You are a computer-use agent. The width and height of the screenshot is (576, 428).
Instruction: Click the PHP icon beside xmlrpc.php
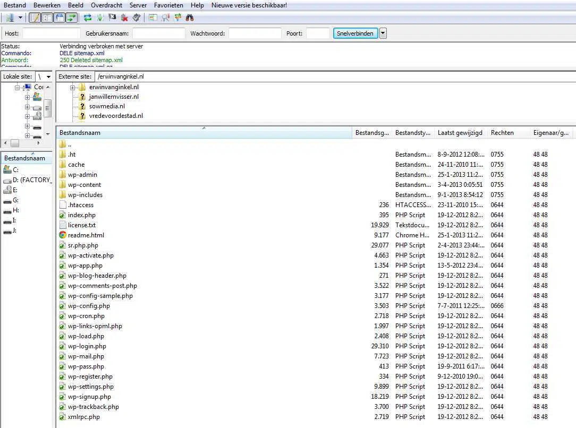pos(63,417)
